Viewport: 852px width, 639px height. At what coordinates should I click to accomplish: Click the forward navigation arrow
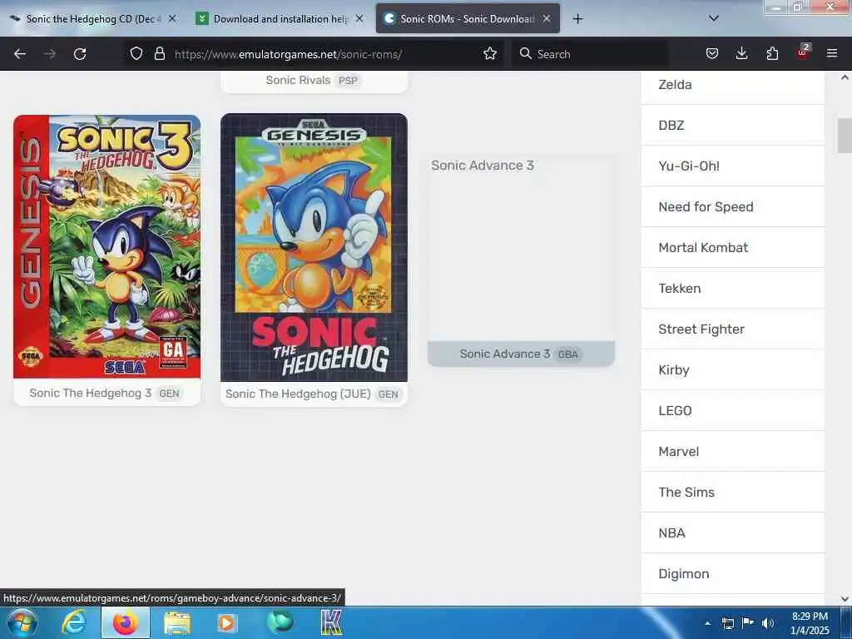pyautogui.click(x=50, y=54)
